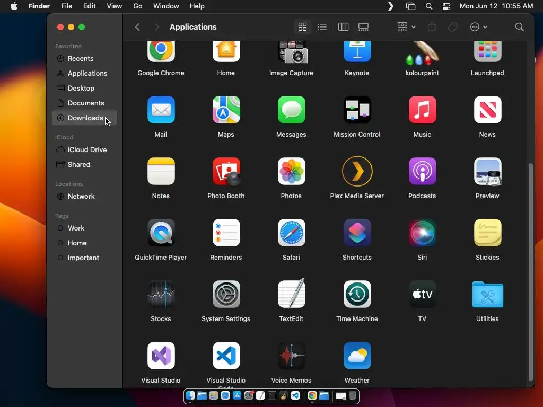Select the QuickTime Player icon
This screenshot has width=543, height=407.
(x=161, y=233)
